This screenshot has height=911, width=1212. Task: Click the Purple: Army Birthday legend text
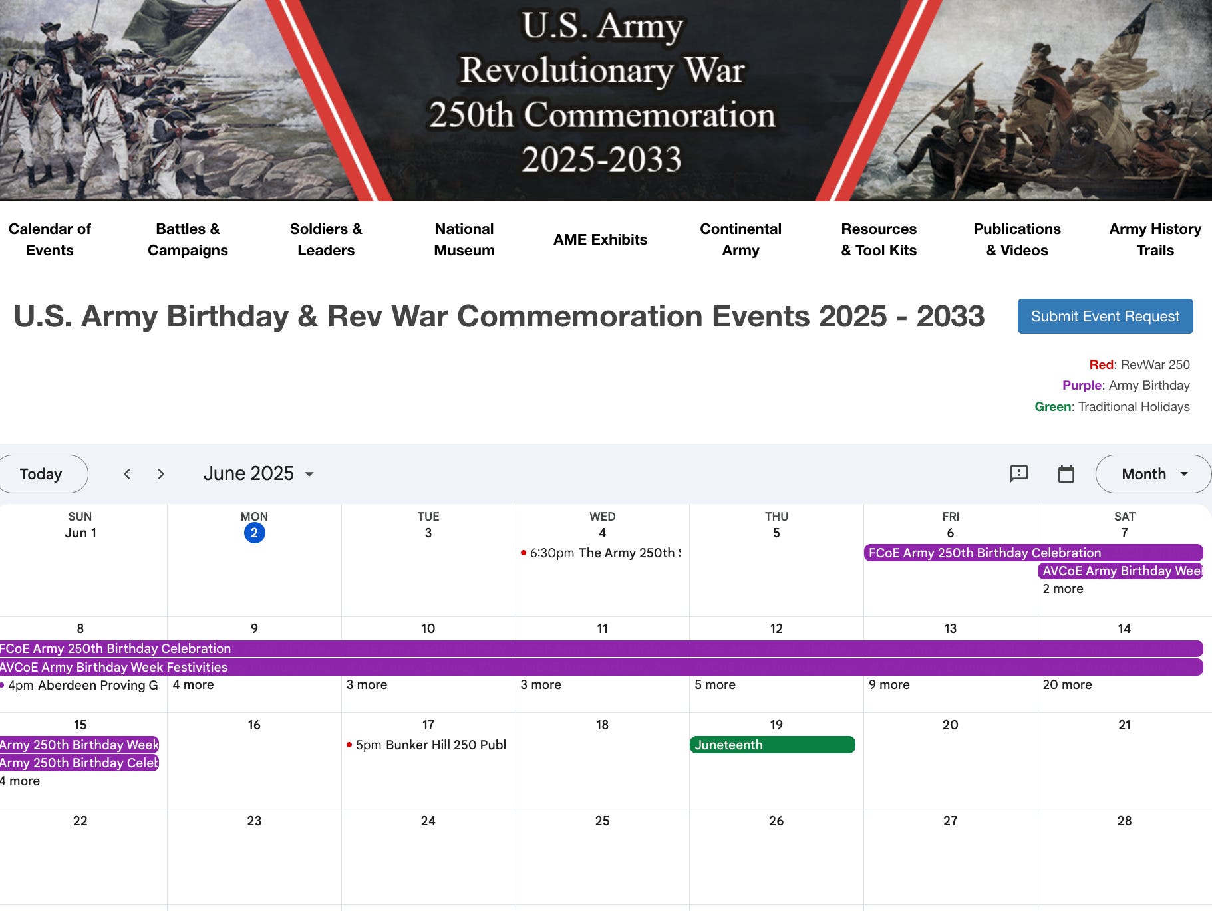pyautogui.click(x=1126, y=385)
